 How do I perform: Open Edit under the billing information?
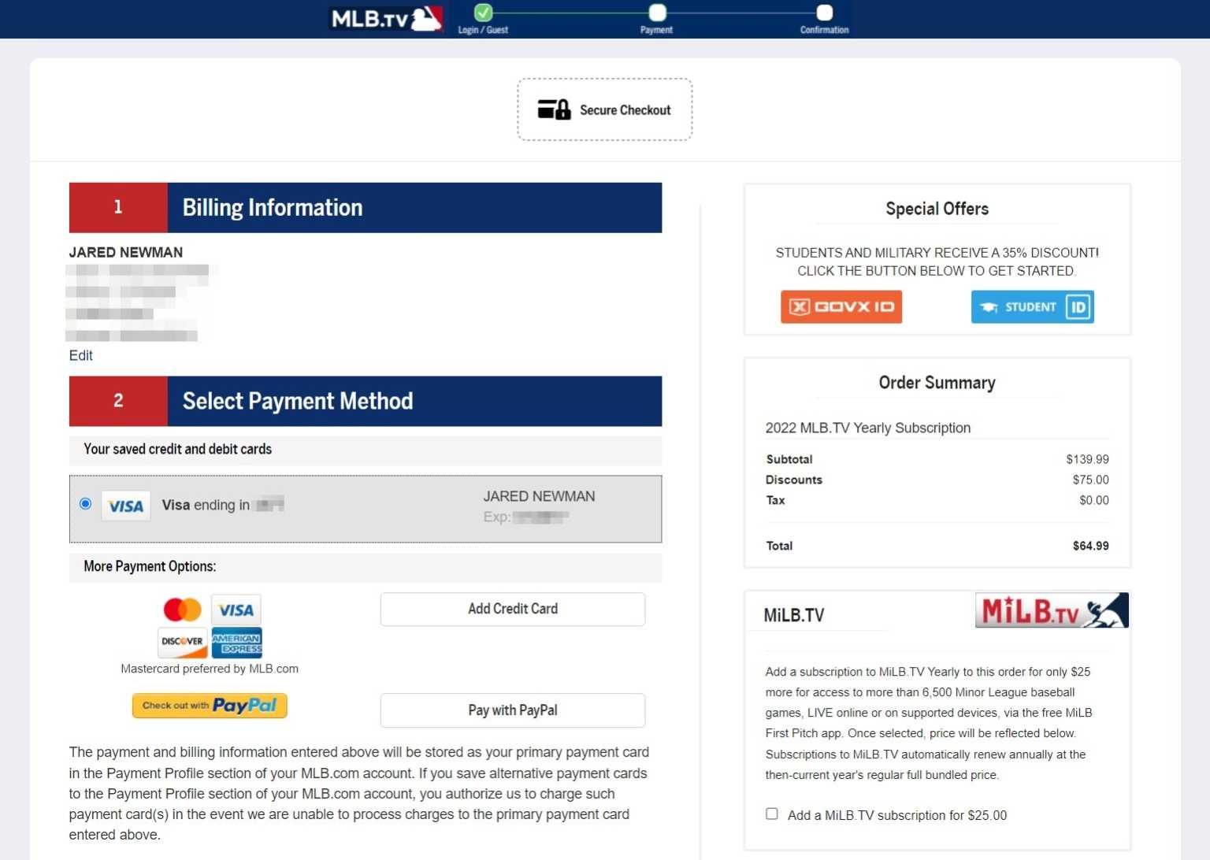pos(80,355)
